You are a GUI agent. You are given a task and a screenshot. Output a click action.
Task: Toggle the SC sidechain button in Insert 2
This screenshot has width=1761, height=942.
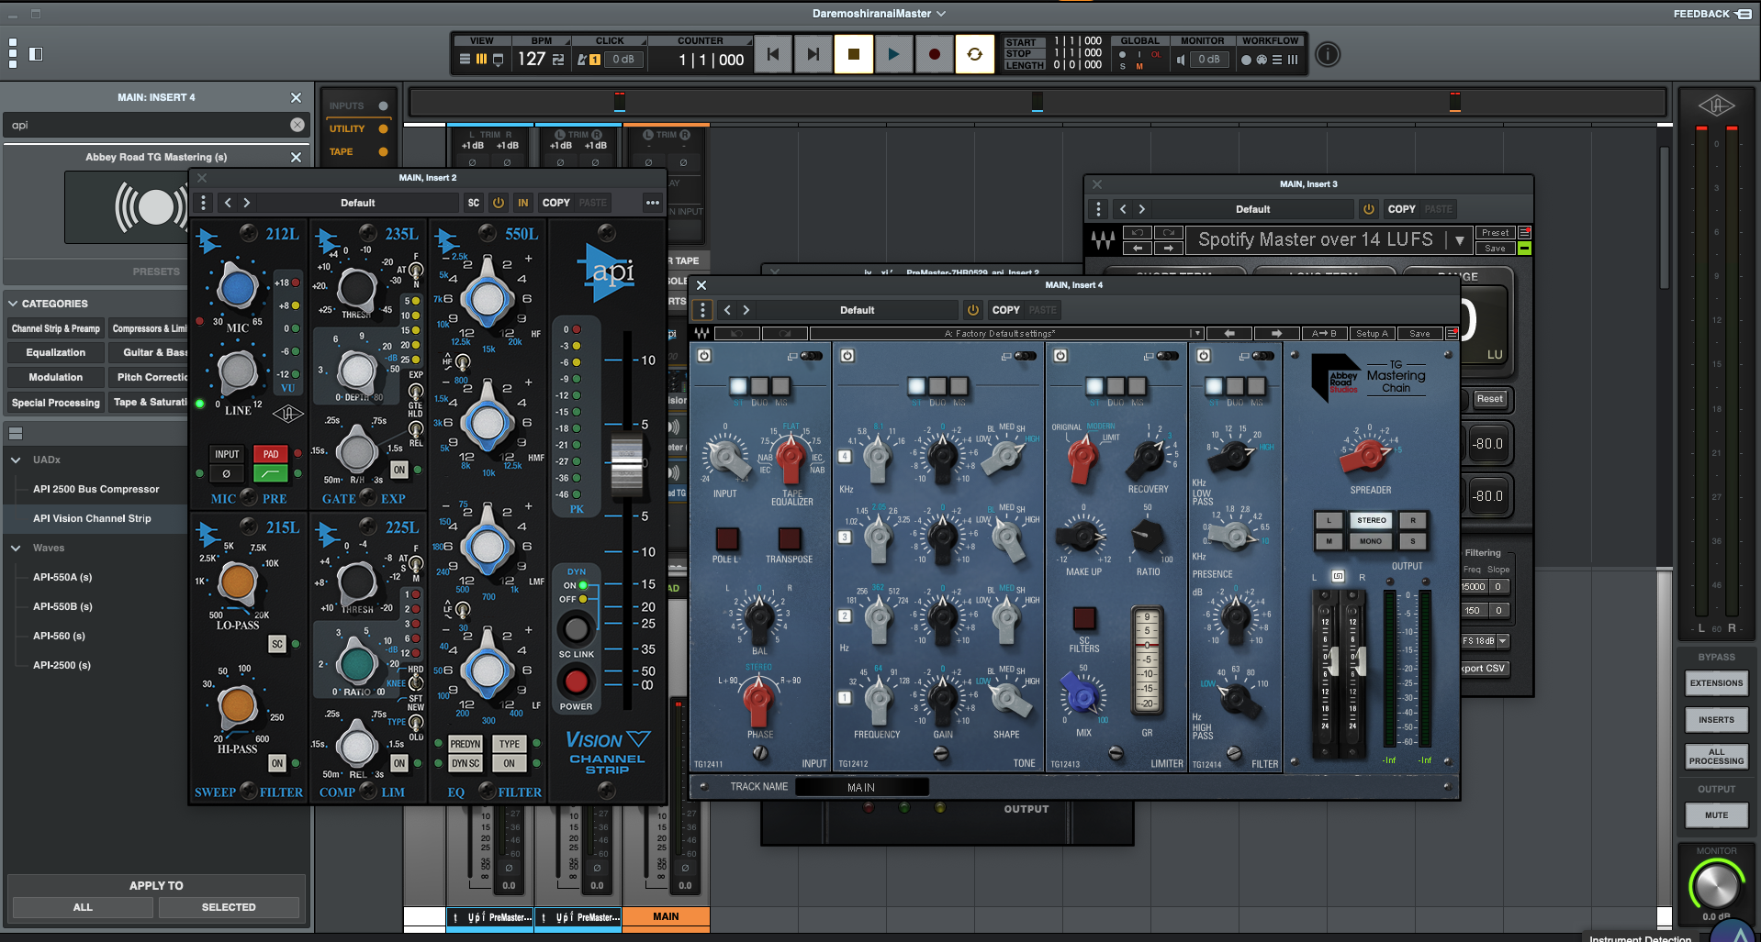473,203
